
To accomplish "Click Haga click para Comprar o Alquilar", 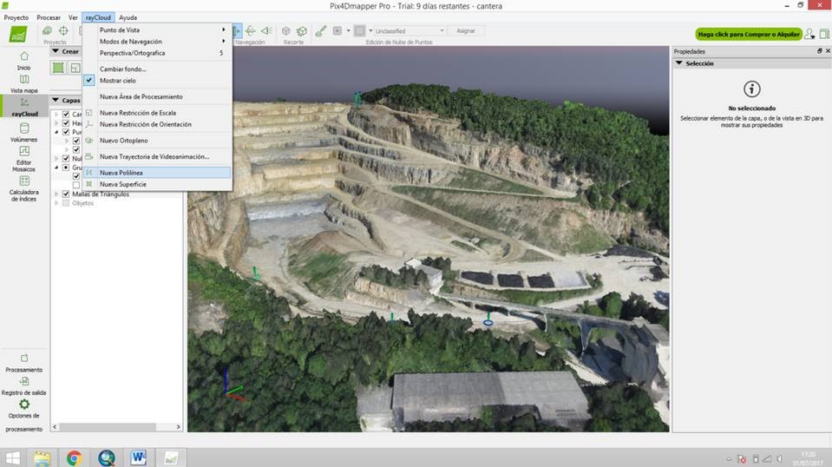I will point(748,34).
